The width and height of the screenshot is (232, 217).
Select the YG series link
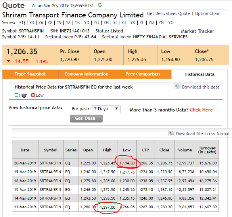[96, 23]
